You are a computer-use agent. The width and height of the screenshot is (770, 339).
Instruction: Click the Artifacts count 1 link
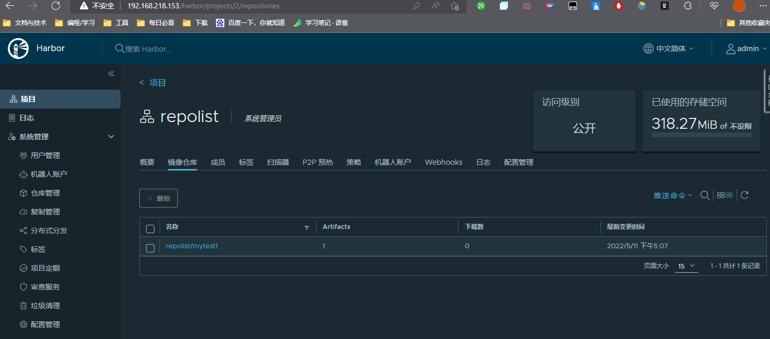point(324,246)
